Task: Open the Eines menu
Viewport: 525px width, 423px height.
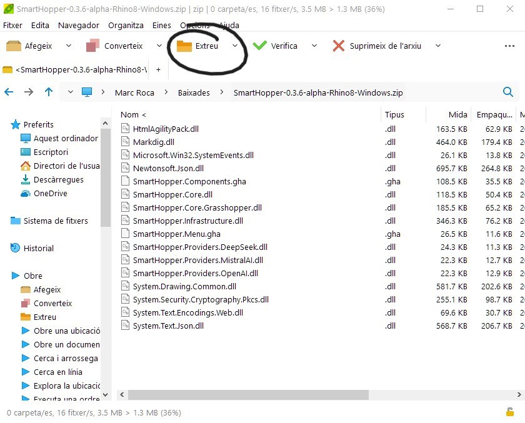Action: click(161, 26)
